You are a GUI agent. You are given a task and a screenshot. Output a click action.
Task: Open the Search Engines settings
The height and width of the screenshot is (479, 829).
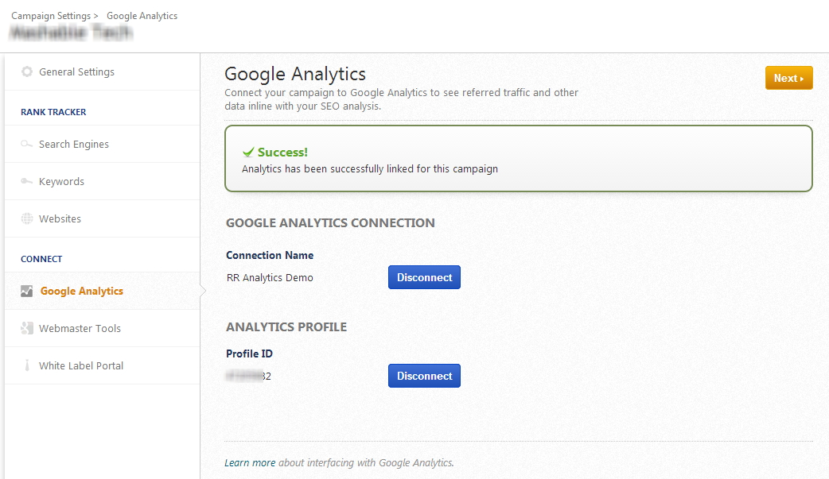tap(74, 145)
